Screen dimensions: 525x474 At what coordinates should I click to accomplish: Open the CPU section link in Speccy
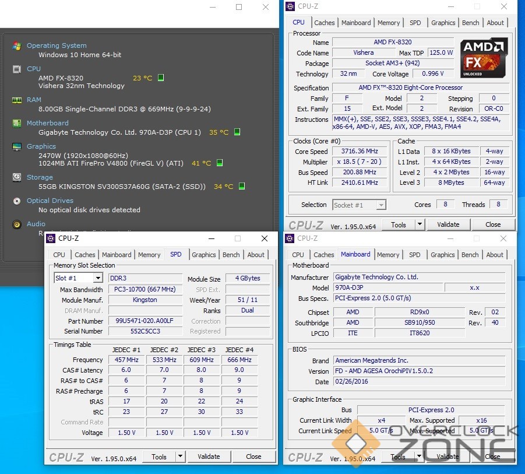(34, 69)
